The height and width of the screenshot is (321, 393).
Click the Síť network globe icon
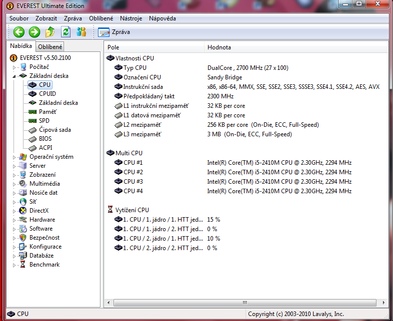pos(23,202)
